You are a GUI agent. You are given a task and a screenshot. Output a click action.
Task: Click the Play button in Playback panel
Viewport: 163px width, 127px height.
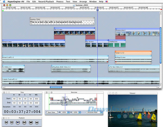coord(18,123)
